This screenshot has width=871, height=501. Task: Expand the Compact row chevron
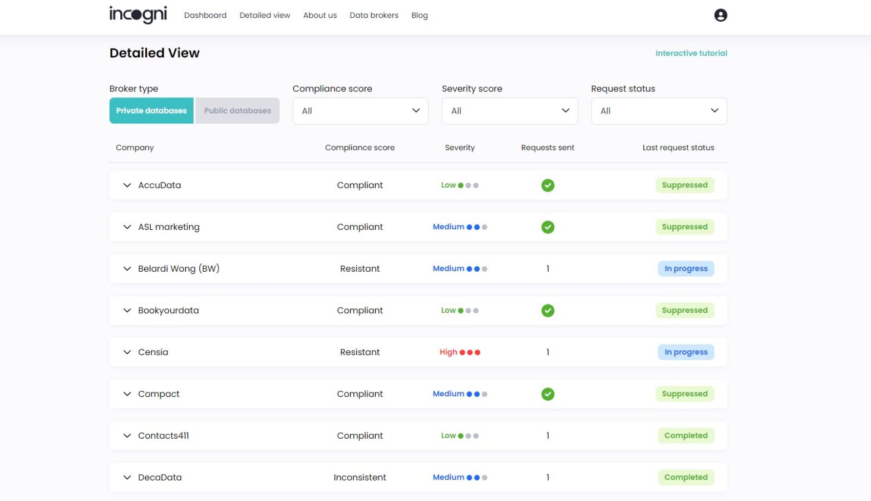pos(127,394)
